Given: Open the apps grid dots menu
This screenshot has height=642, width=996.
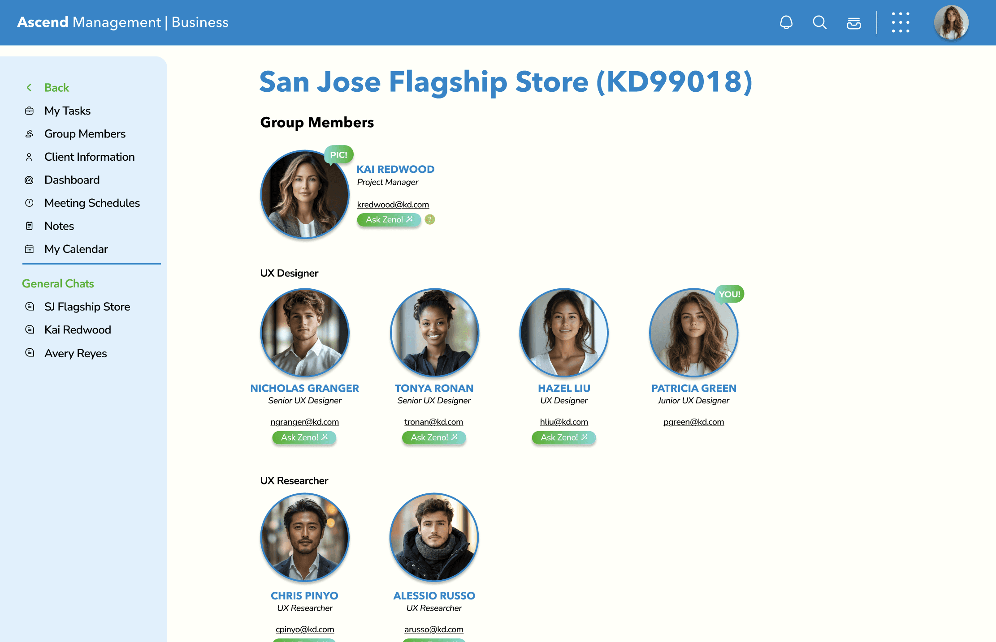Looking at the screenshot, I should [901, 22].
